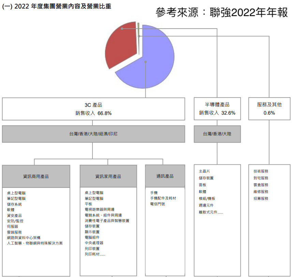Screen dimensions: 293x277
Task: Click the '列印裝置' item
Action: [92, 249]
